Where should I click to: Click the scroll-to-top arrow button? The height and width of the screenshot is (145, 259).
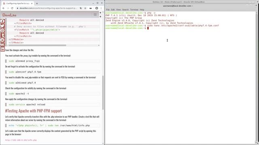(100, 13)
